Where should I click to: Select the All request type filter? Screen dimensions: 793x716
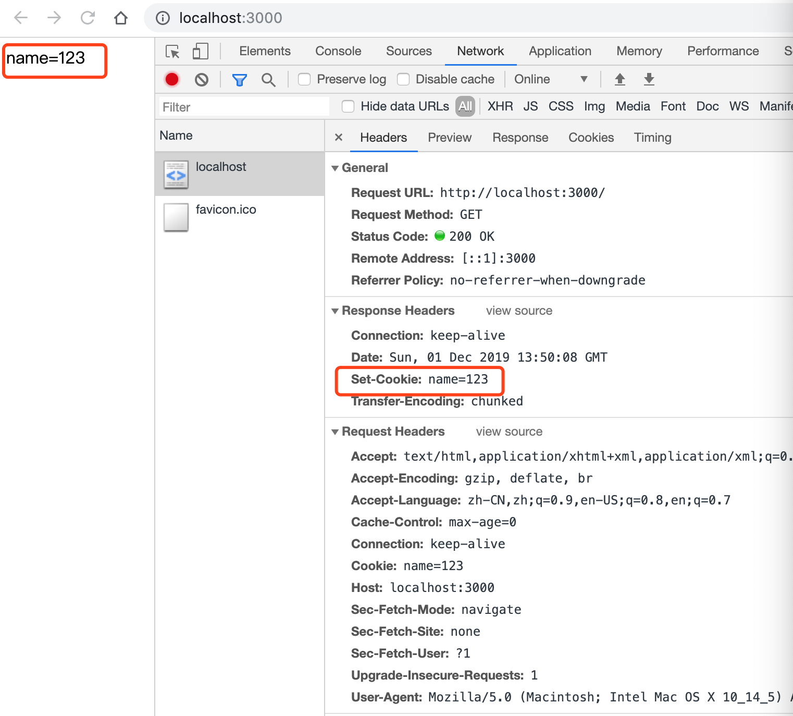(465, 106)
